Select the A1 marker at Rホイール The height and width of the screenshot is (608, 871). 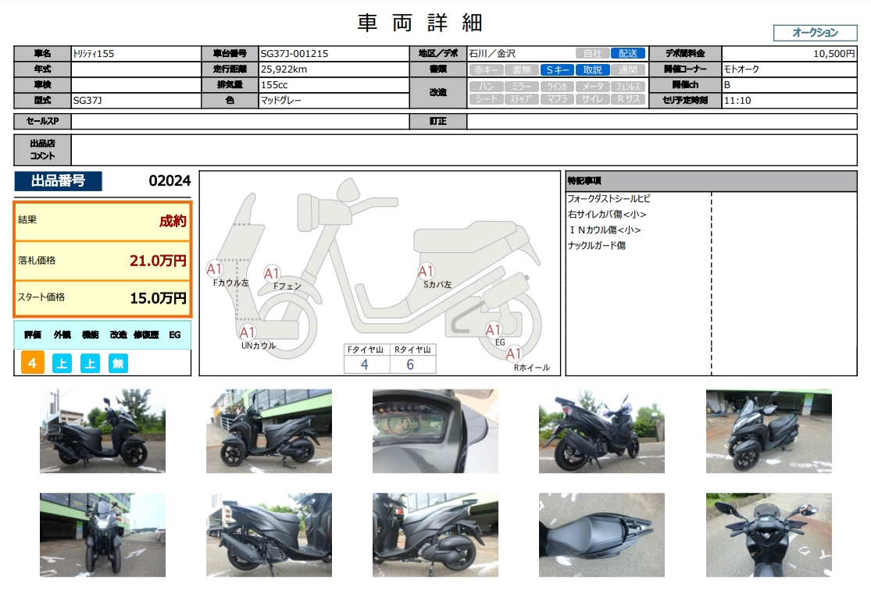pyautogui.click(x=515, y=354)
